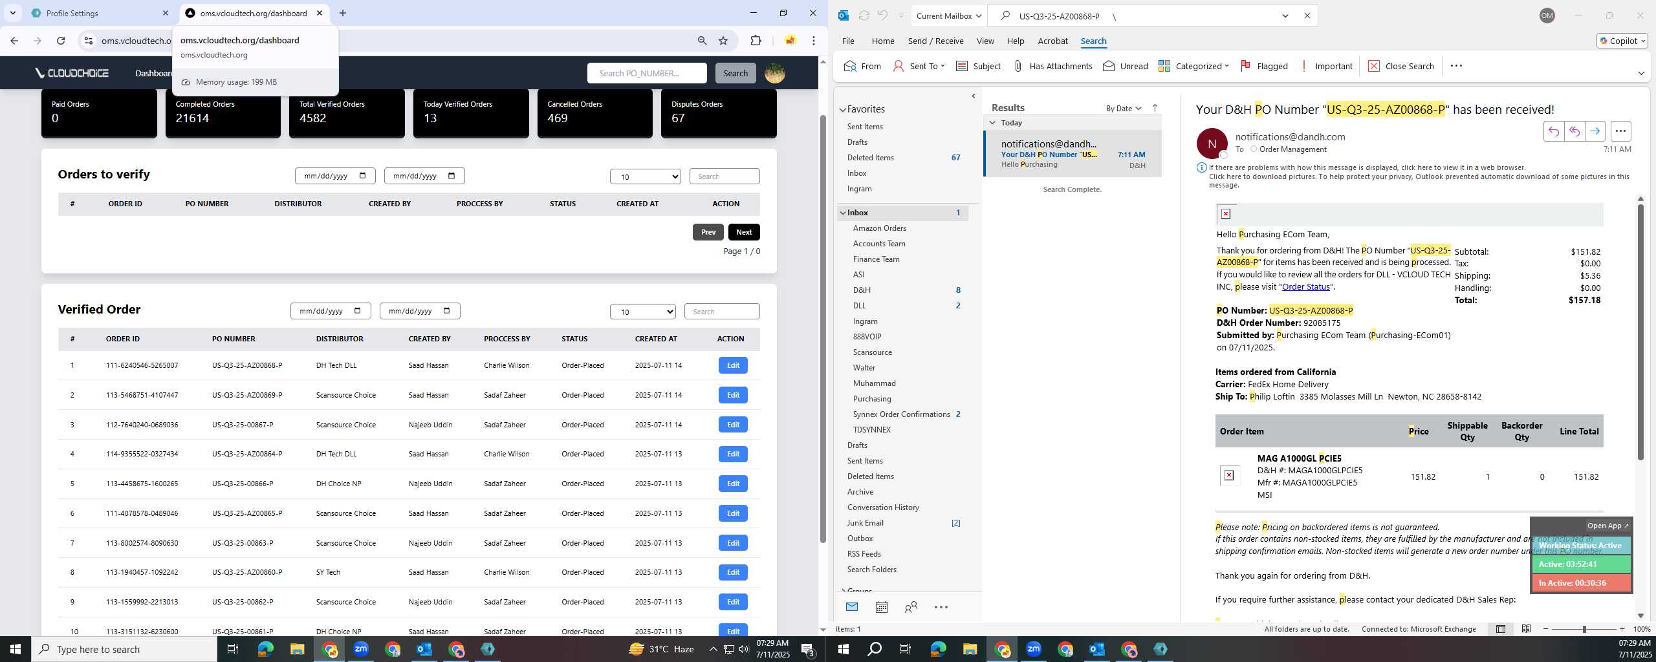Reply to the D&H email

tap(1553, 131)
